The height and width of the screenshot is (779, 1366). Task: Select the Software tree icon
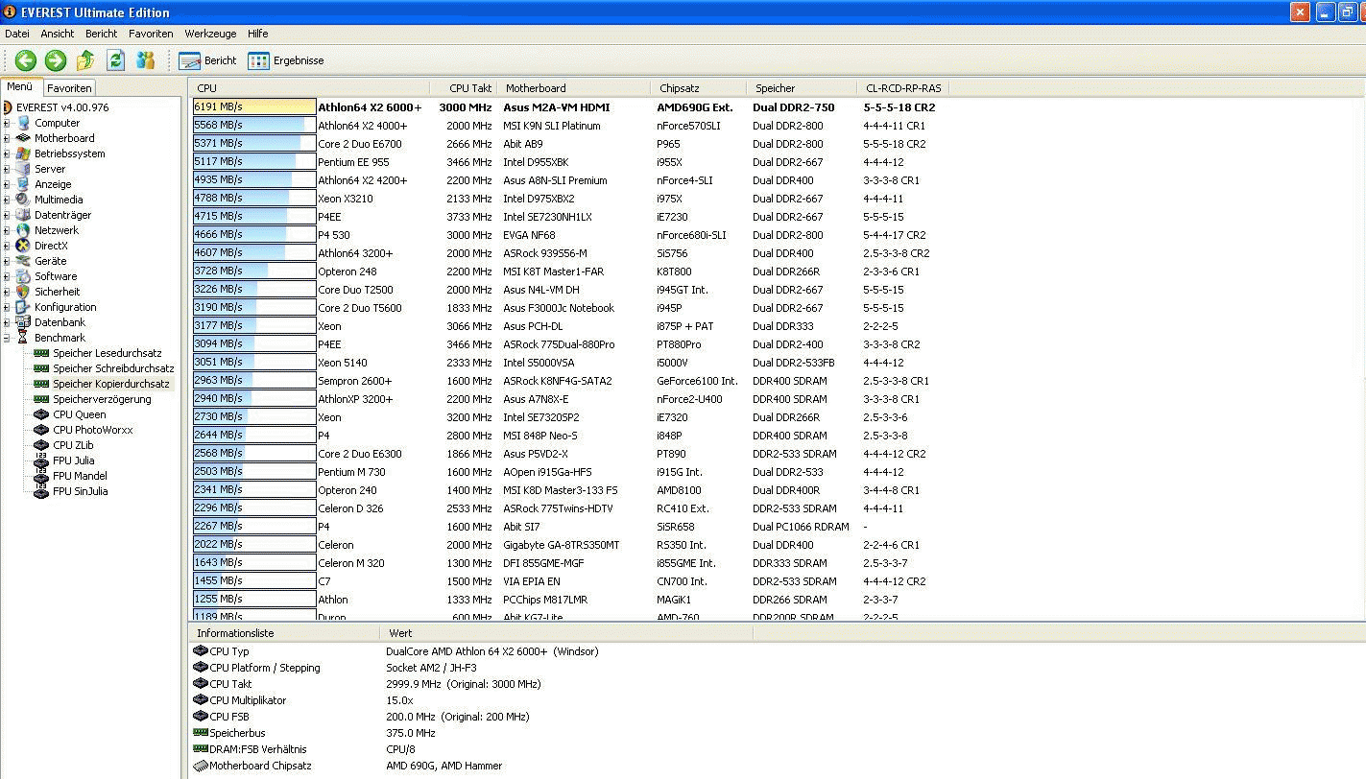tap(24, 276)
